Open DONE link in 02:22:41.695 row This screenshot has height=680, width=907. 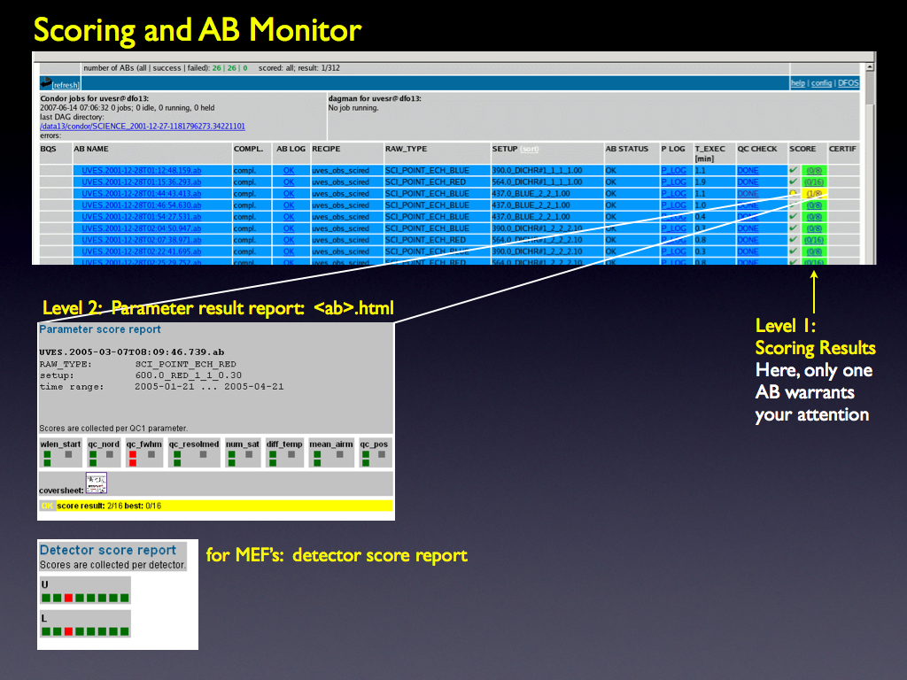click(x=748, y=251)
